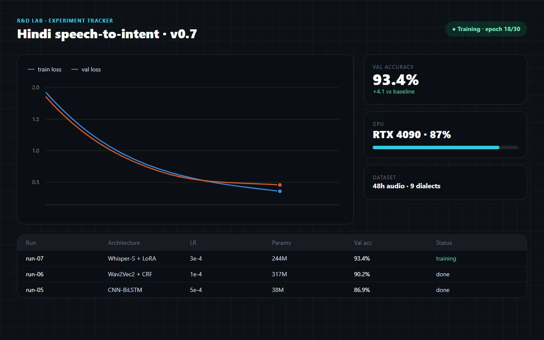Click the 38M params cell
Image resolution: width=544 pixels, height=340 pixels.
coord(278,290)
